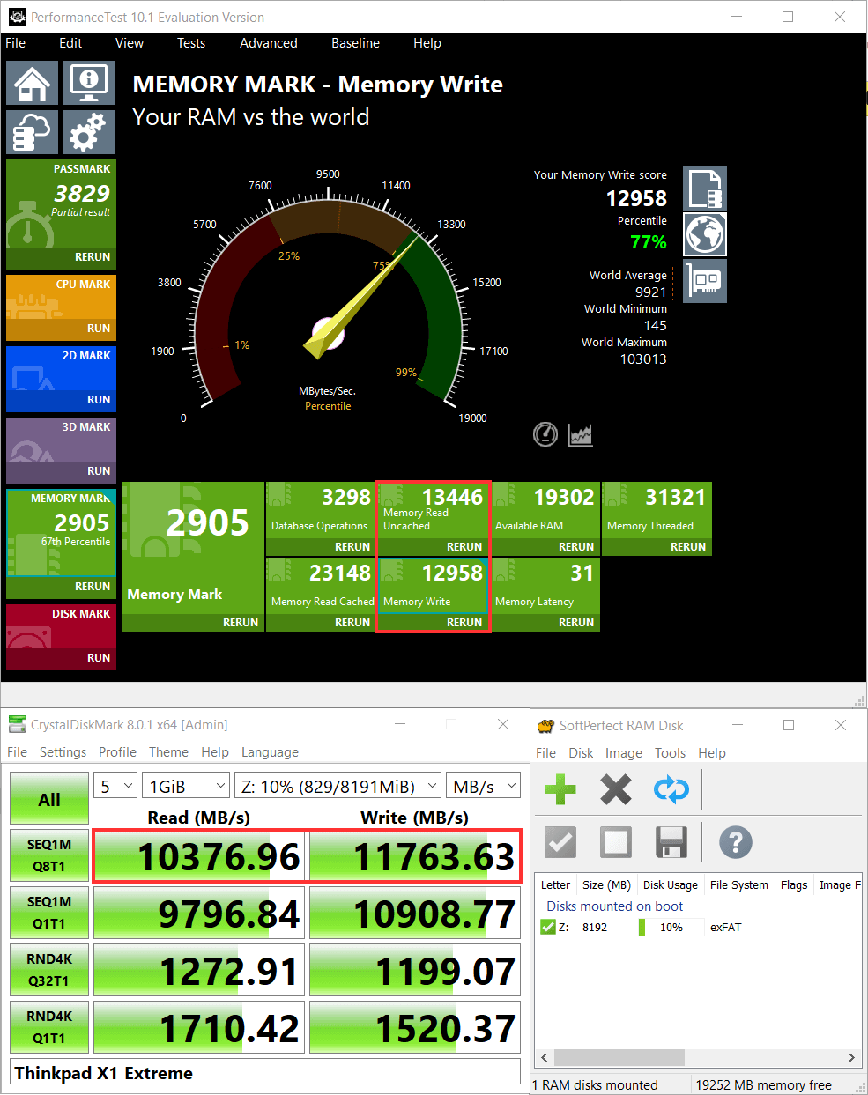This screenshot has height=1095, width=868.
Task: Open the Tools menu in RAM Disk
Action: tap(670, 753)
